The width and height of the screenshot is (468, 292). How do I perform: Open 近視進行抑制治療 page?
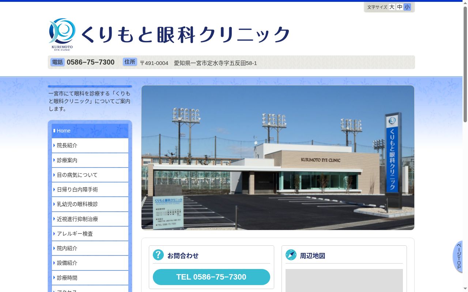click(90, 219)
